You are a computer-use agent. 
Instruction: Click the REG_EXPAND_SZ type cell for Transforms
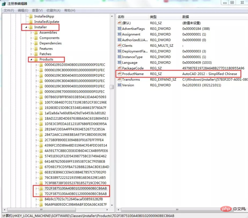click(x=163, y=79)
